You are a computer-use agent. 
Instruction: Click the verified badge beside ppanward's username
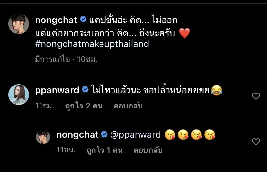tap(85, 90)
